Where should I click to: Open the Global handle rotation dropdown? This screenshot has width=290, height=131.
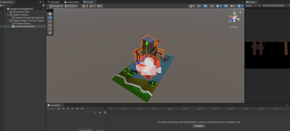71,6
